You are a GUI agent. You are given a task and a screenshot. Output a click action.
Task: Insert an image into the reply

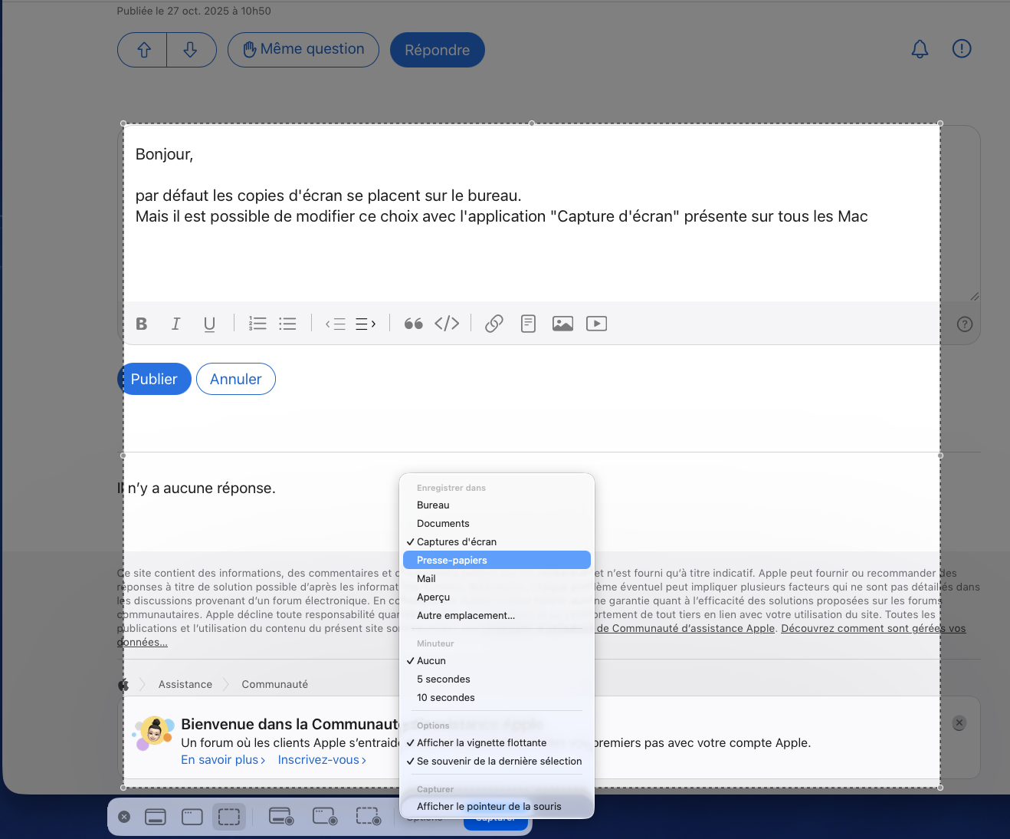562,324
